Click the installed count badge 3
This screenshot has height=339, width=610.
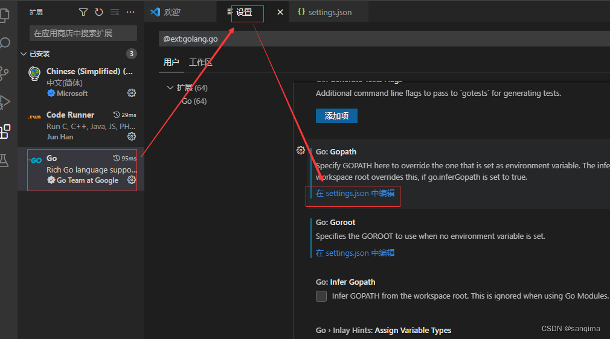tap(132, 54)
